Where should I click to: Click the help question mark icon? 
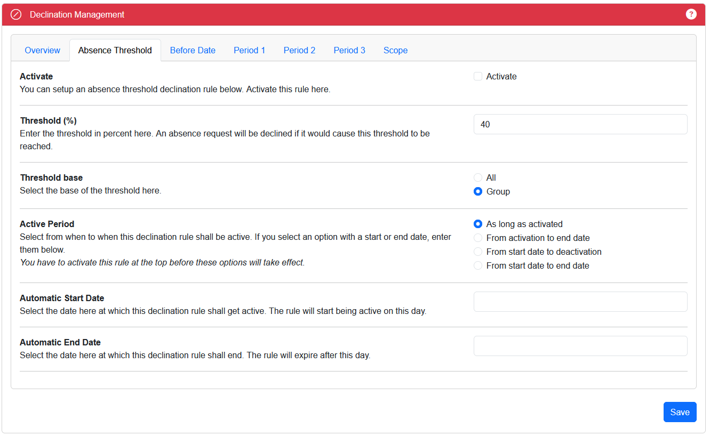click(691, 14)
